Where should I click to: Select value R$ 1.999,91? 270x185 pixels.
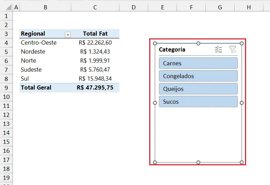pos(95,61)
